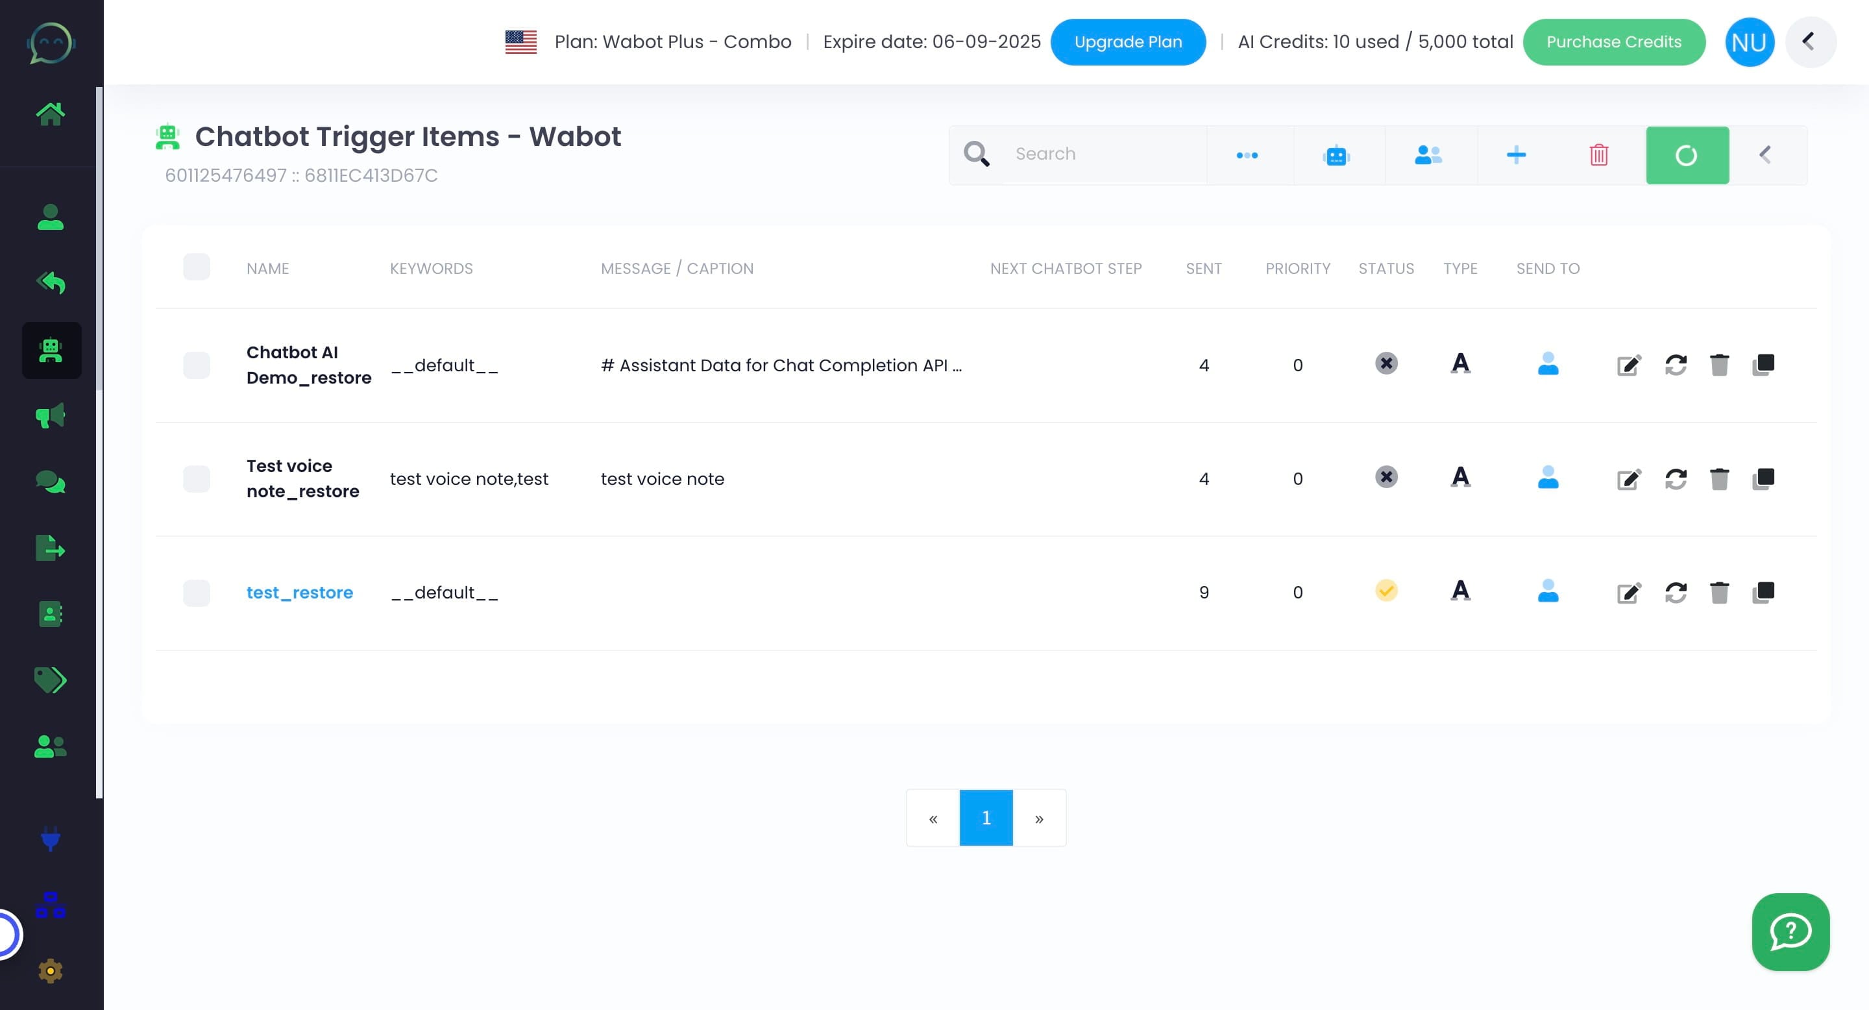Click the three-dots filter icon in toolbar

(x=1247, y=154)
